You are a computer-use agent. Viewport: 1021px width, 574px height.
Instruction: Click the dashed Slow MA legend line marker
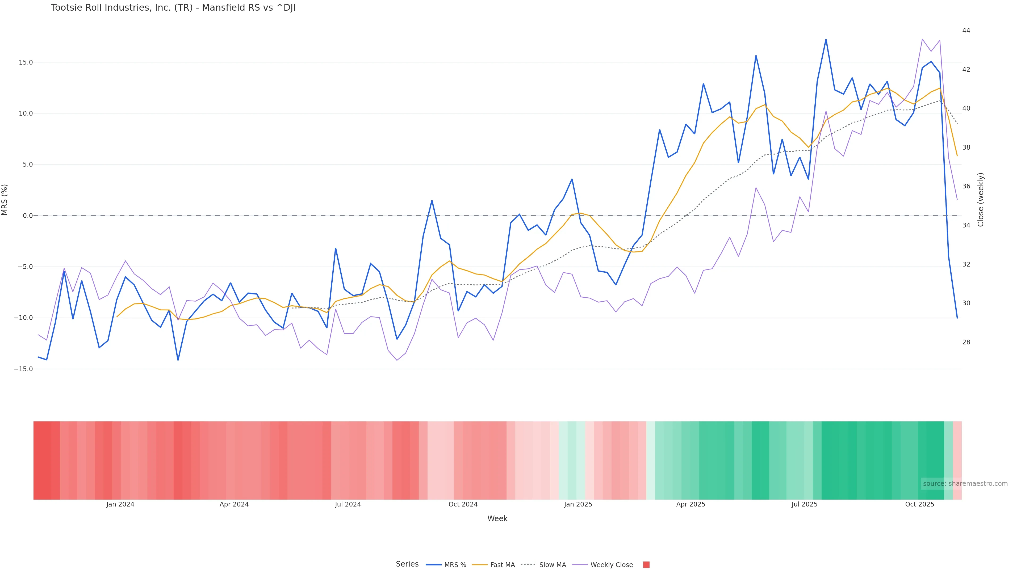[528, 565]
